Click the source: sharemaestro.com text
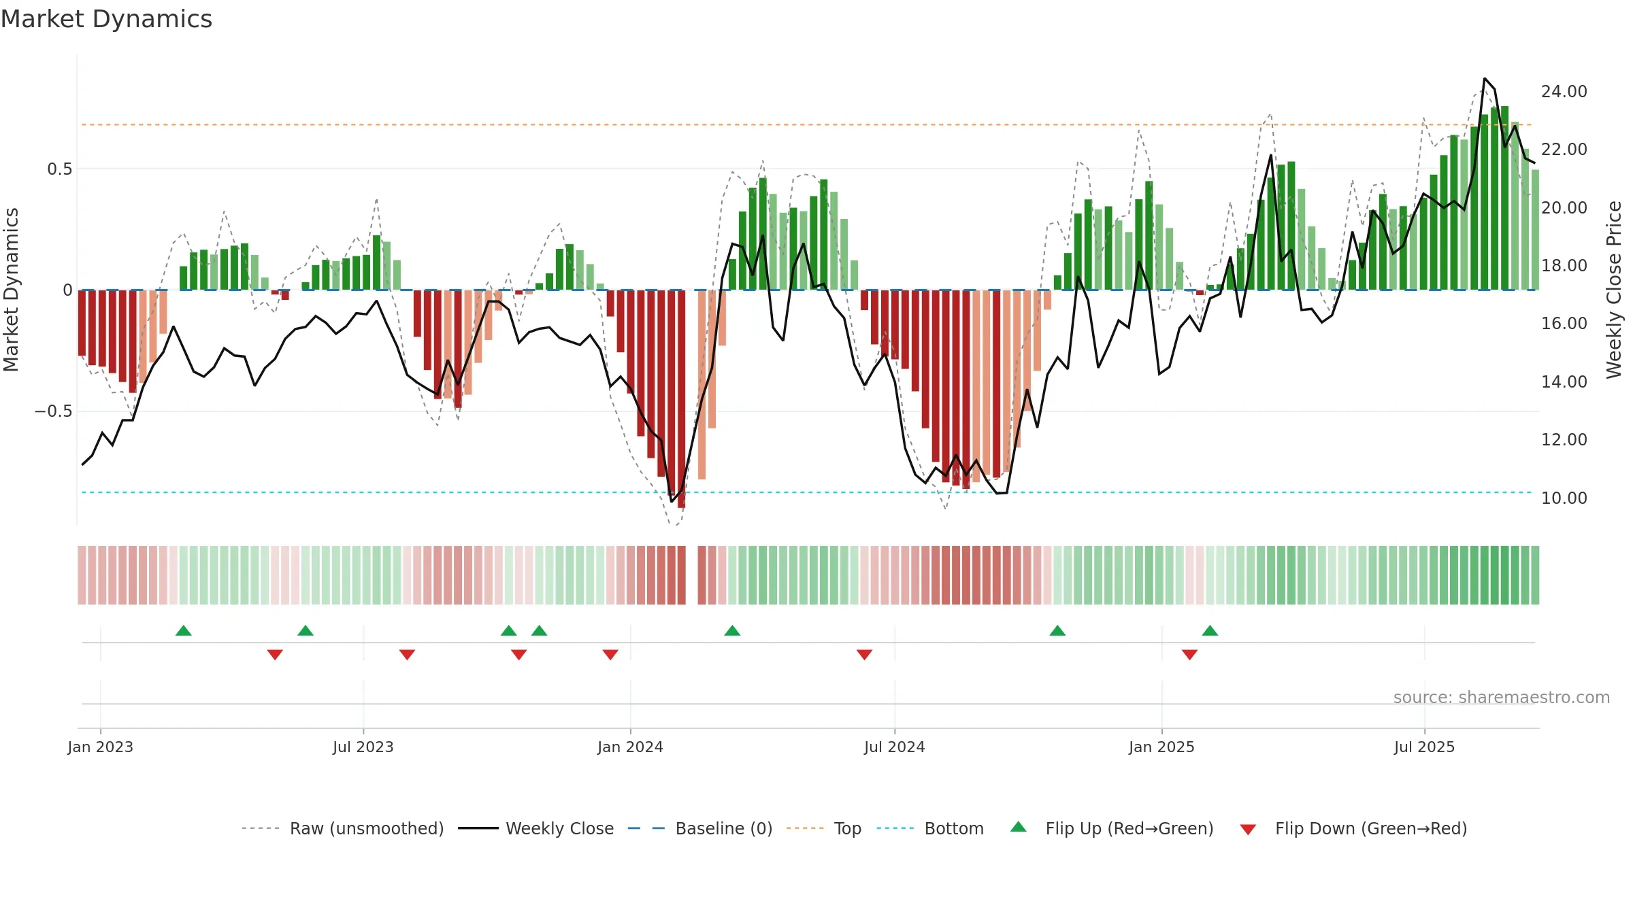Viewport: 1633px width, 918px height. 1502,698
